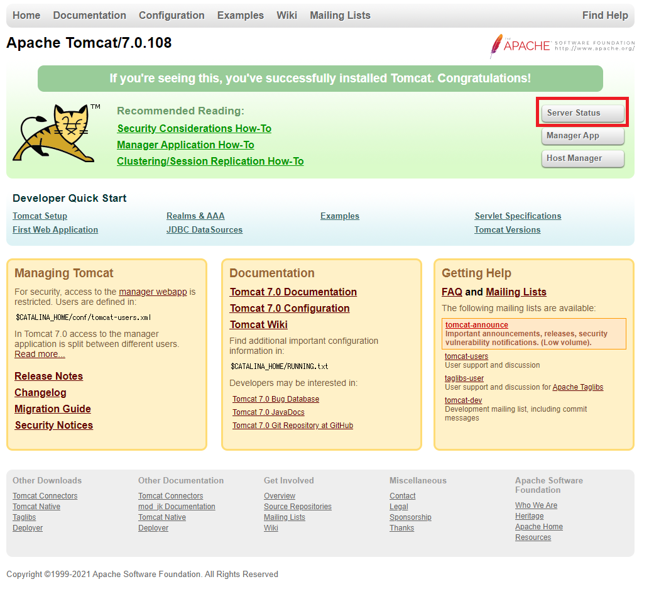Open the Manager App
Image resolution: width=649 pixels, height=589 pixels.
(582, 136)
